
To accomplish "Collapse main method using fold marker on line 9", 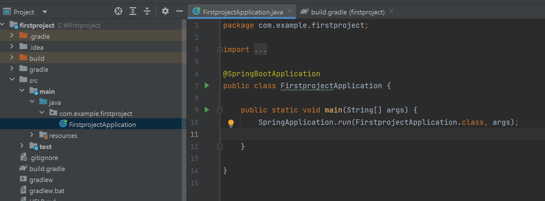I will 220,110.
